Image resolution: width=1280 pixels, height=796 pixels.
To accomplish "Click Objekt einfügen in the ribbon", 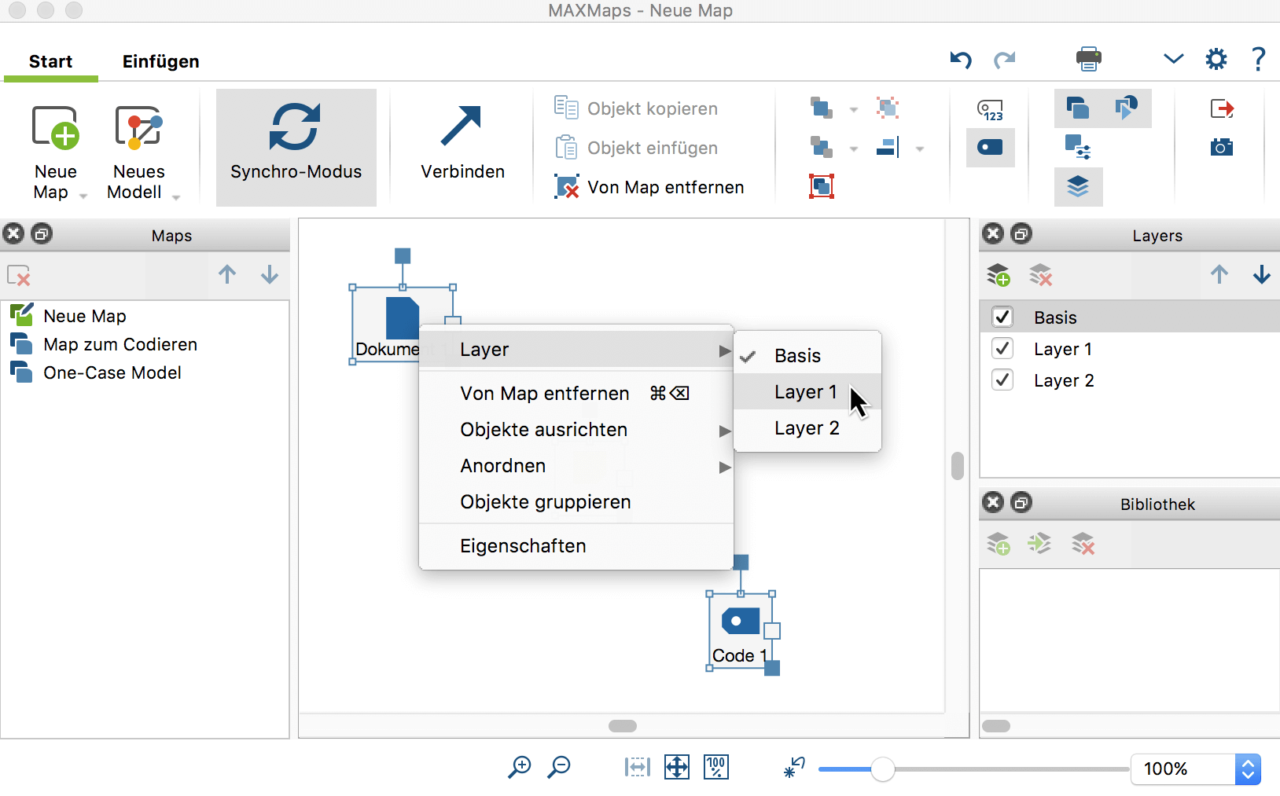I will (x=636, y=147).
